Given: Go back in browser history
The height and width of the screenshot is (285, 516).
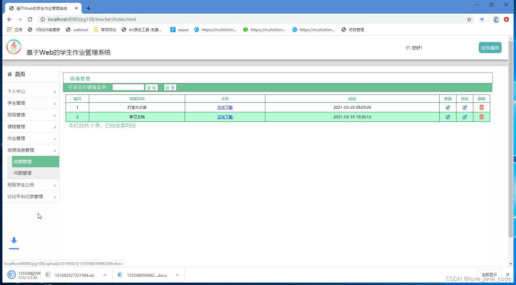Looking at the screenshot, I should coord(9,19).
